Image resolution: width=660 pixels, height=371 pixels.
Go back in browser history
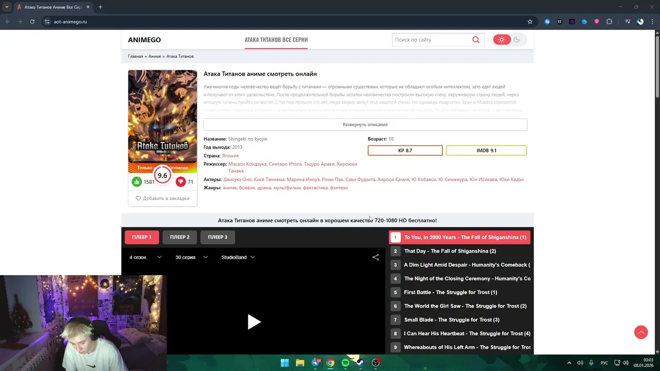coord(7,22)
